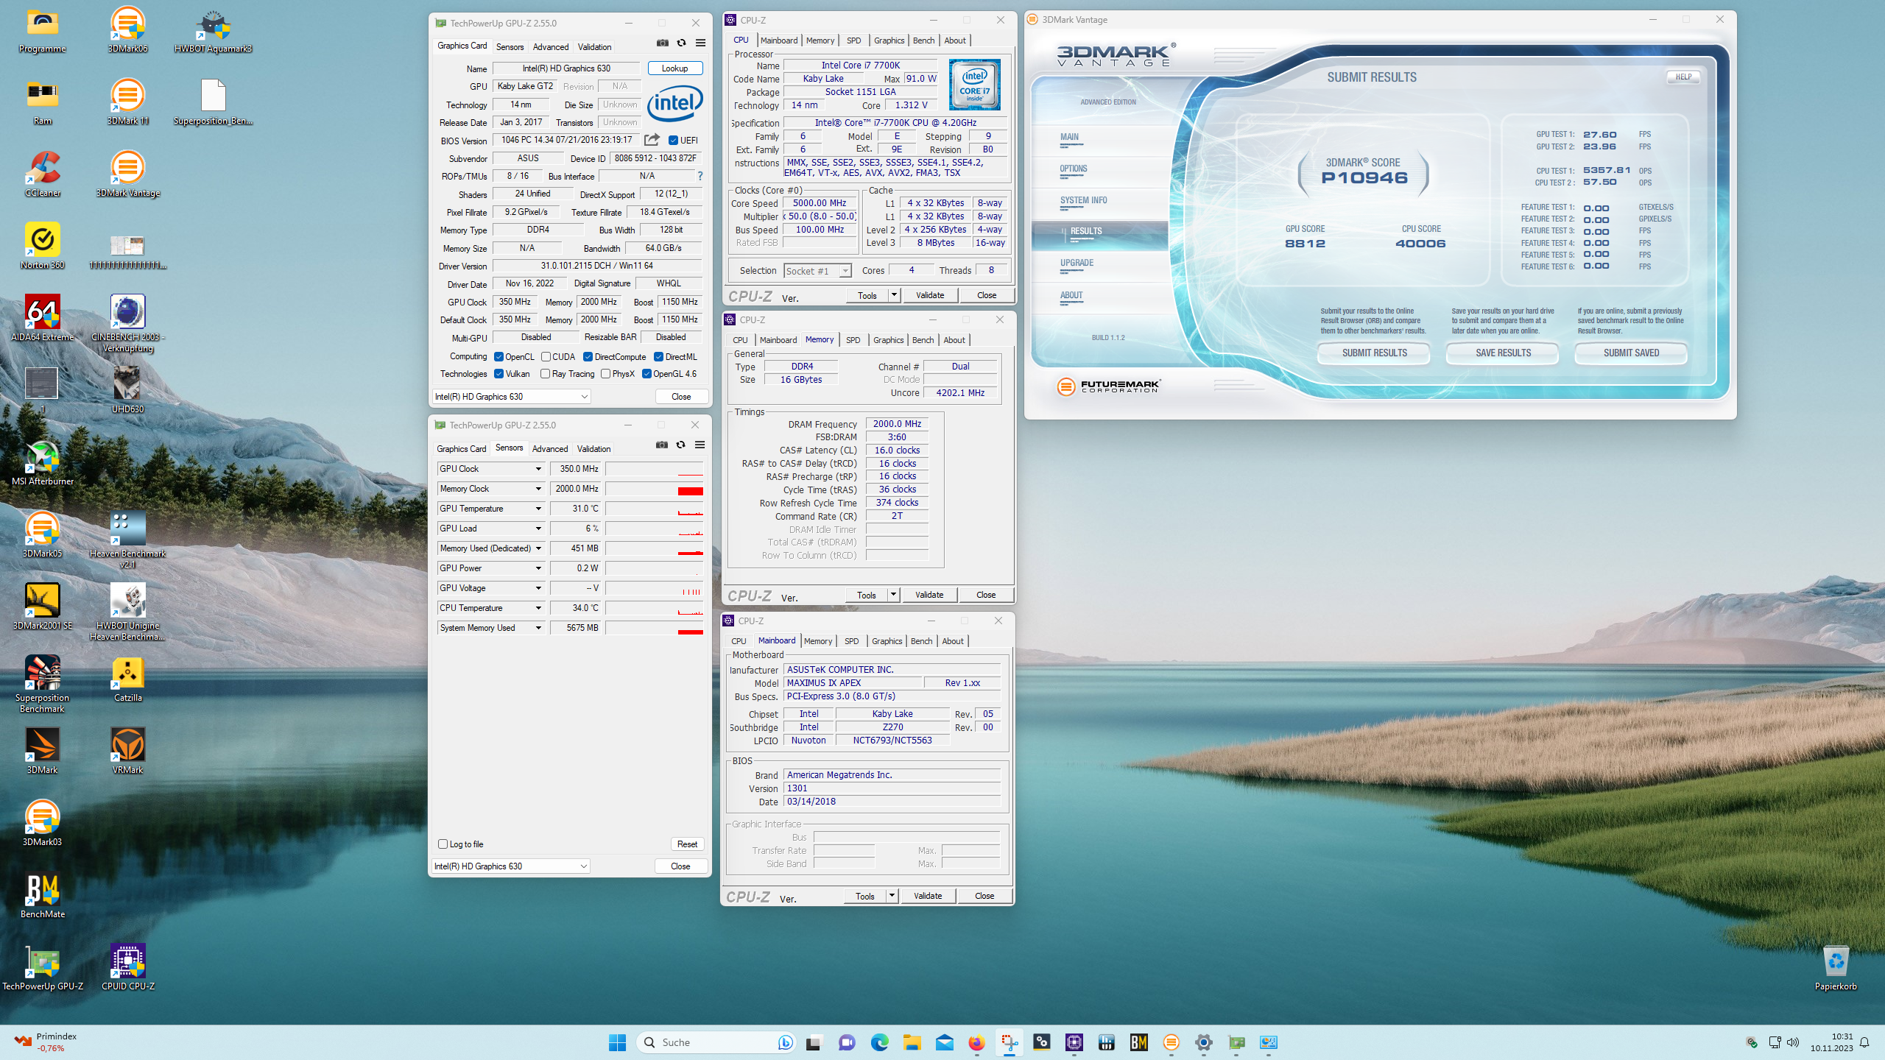Open Microsoft Edge from the taskbar

[879, 1042]
